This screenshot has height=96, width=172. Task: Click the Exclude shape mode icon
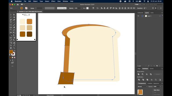[x=151, y=74]
